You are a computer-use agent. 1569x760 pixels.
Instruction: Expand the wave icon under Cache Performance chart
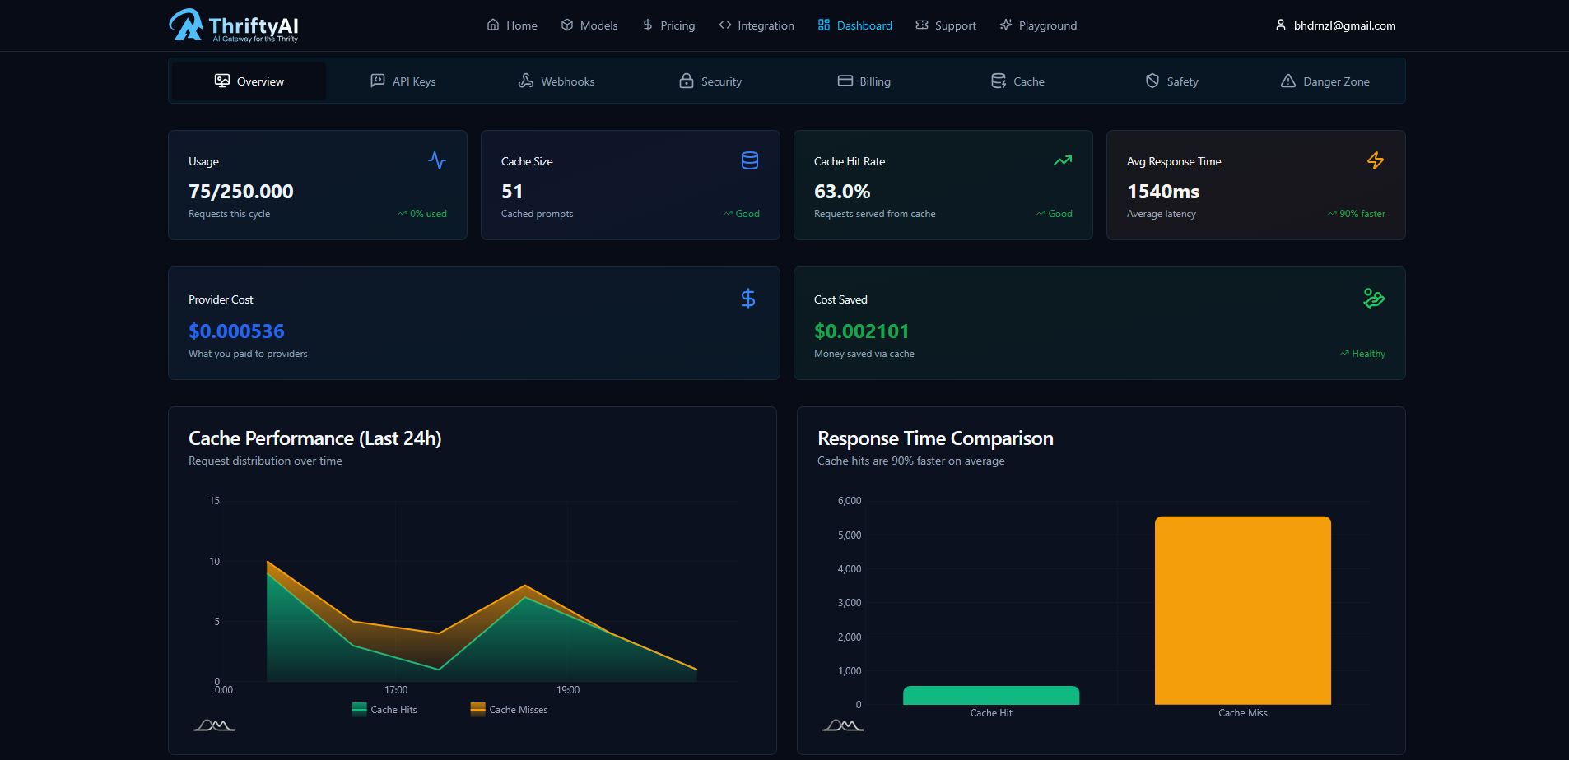point(213,725)
